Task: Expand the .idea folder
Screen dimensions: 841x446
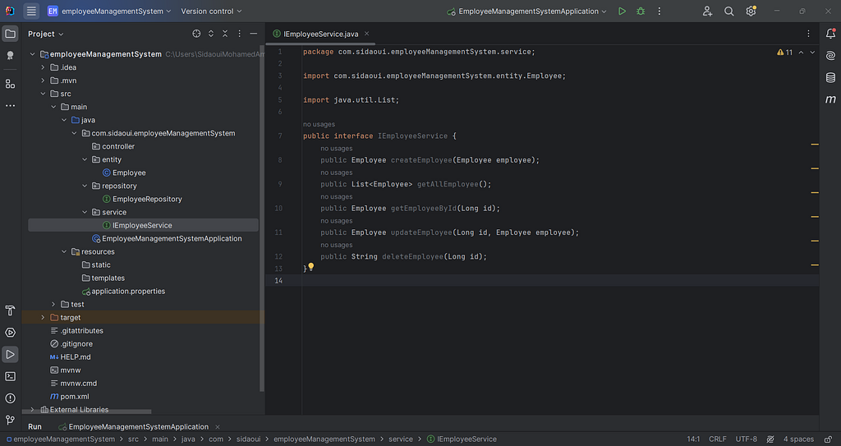Action: 43,67
